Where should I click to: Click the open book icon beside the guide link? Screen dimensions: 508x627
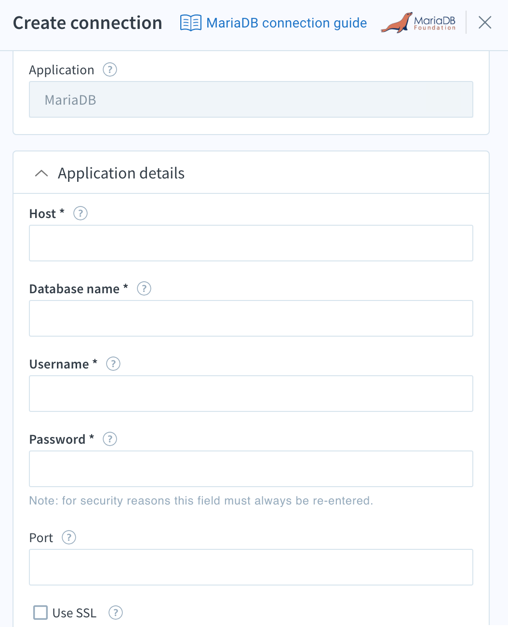pyautogui.click(x=191, y=22)
